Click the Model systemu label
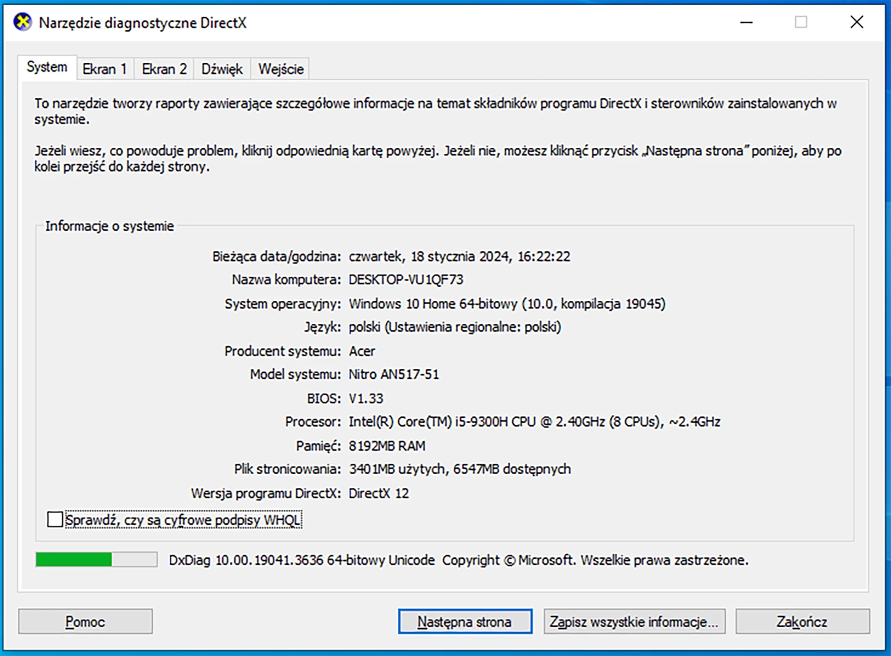Viewport: 891px width, 656px height. pyautogui.click(x=296, y=375)
